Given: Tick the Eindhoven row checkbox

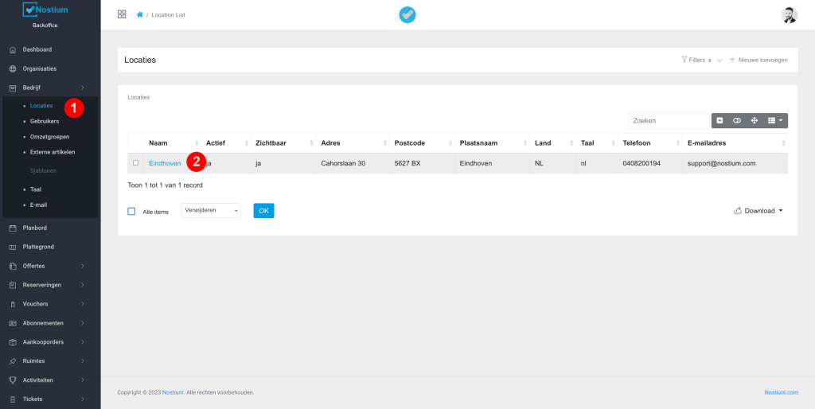Looking at the screenshot, I should click(135, 162).
